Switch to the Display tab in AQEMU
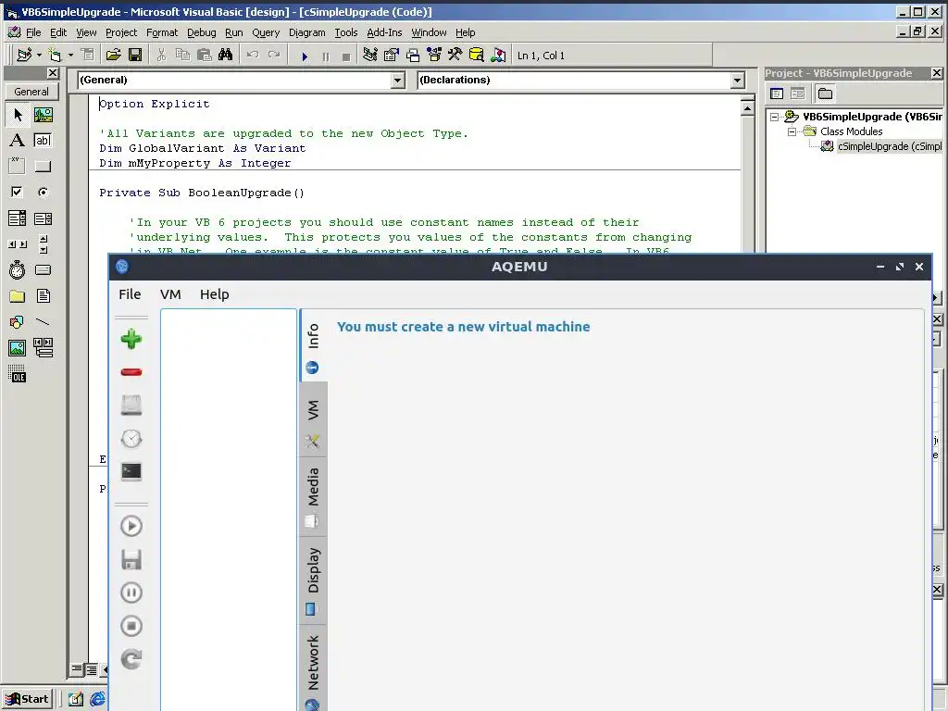Viewport: 948px width, 711px height. point(313,580)
